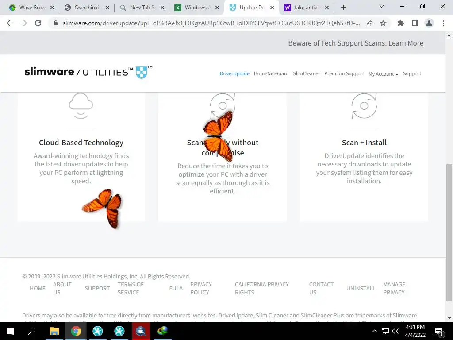The image size is (453, 340).
Task: Open TERMS OF SERVICE footer link
Action: coord(131,288)
